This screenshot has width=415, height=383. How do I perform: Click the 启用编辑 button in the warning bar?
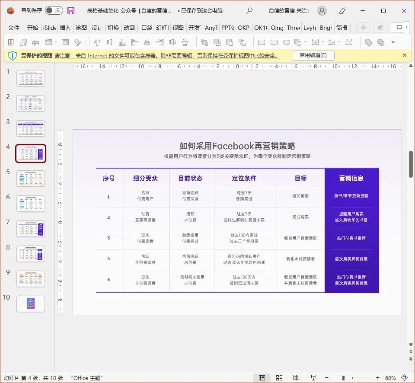(314, 55)
